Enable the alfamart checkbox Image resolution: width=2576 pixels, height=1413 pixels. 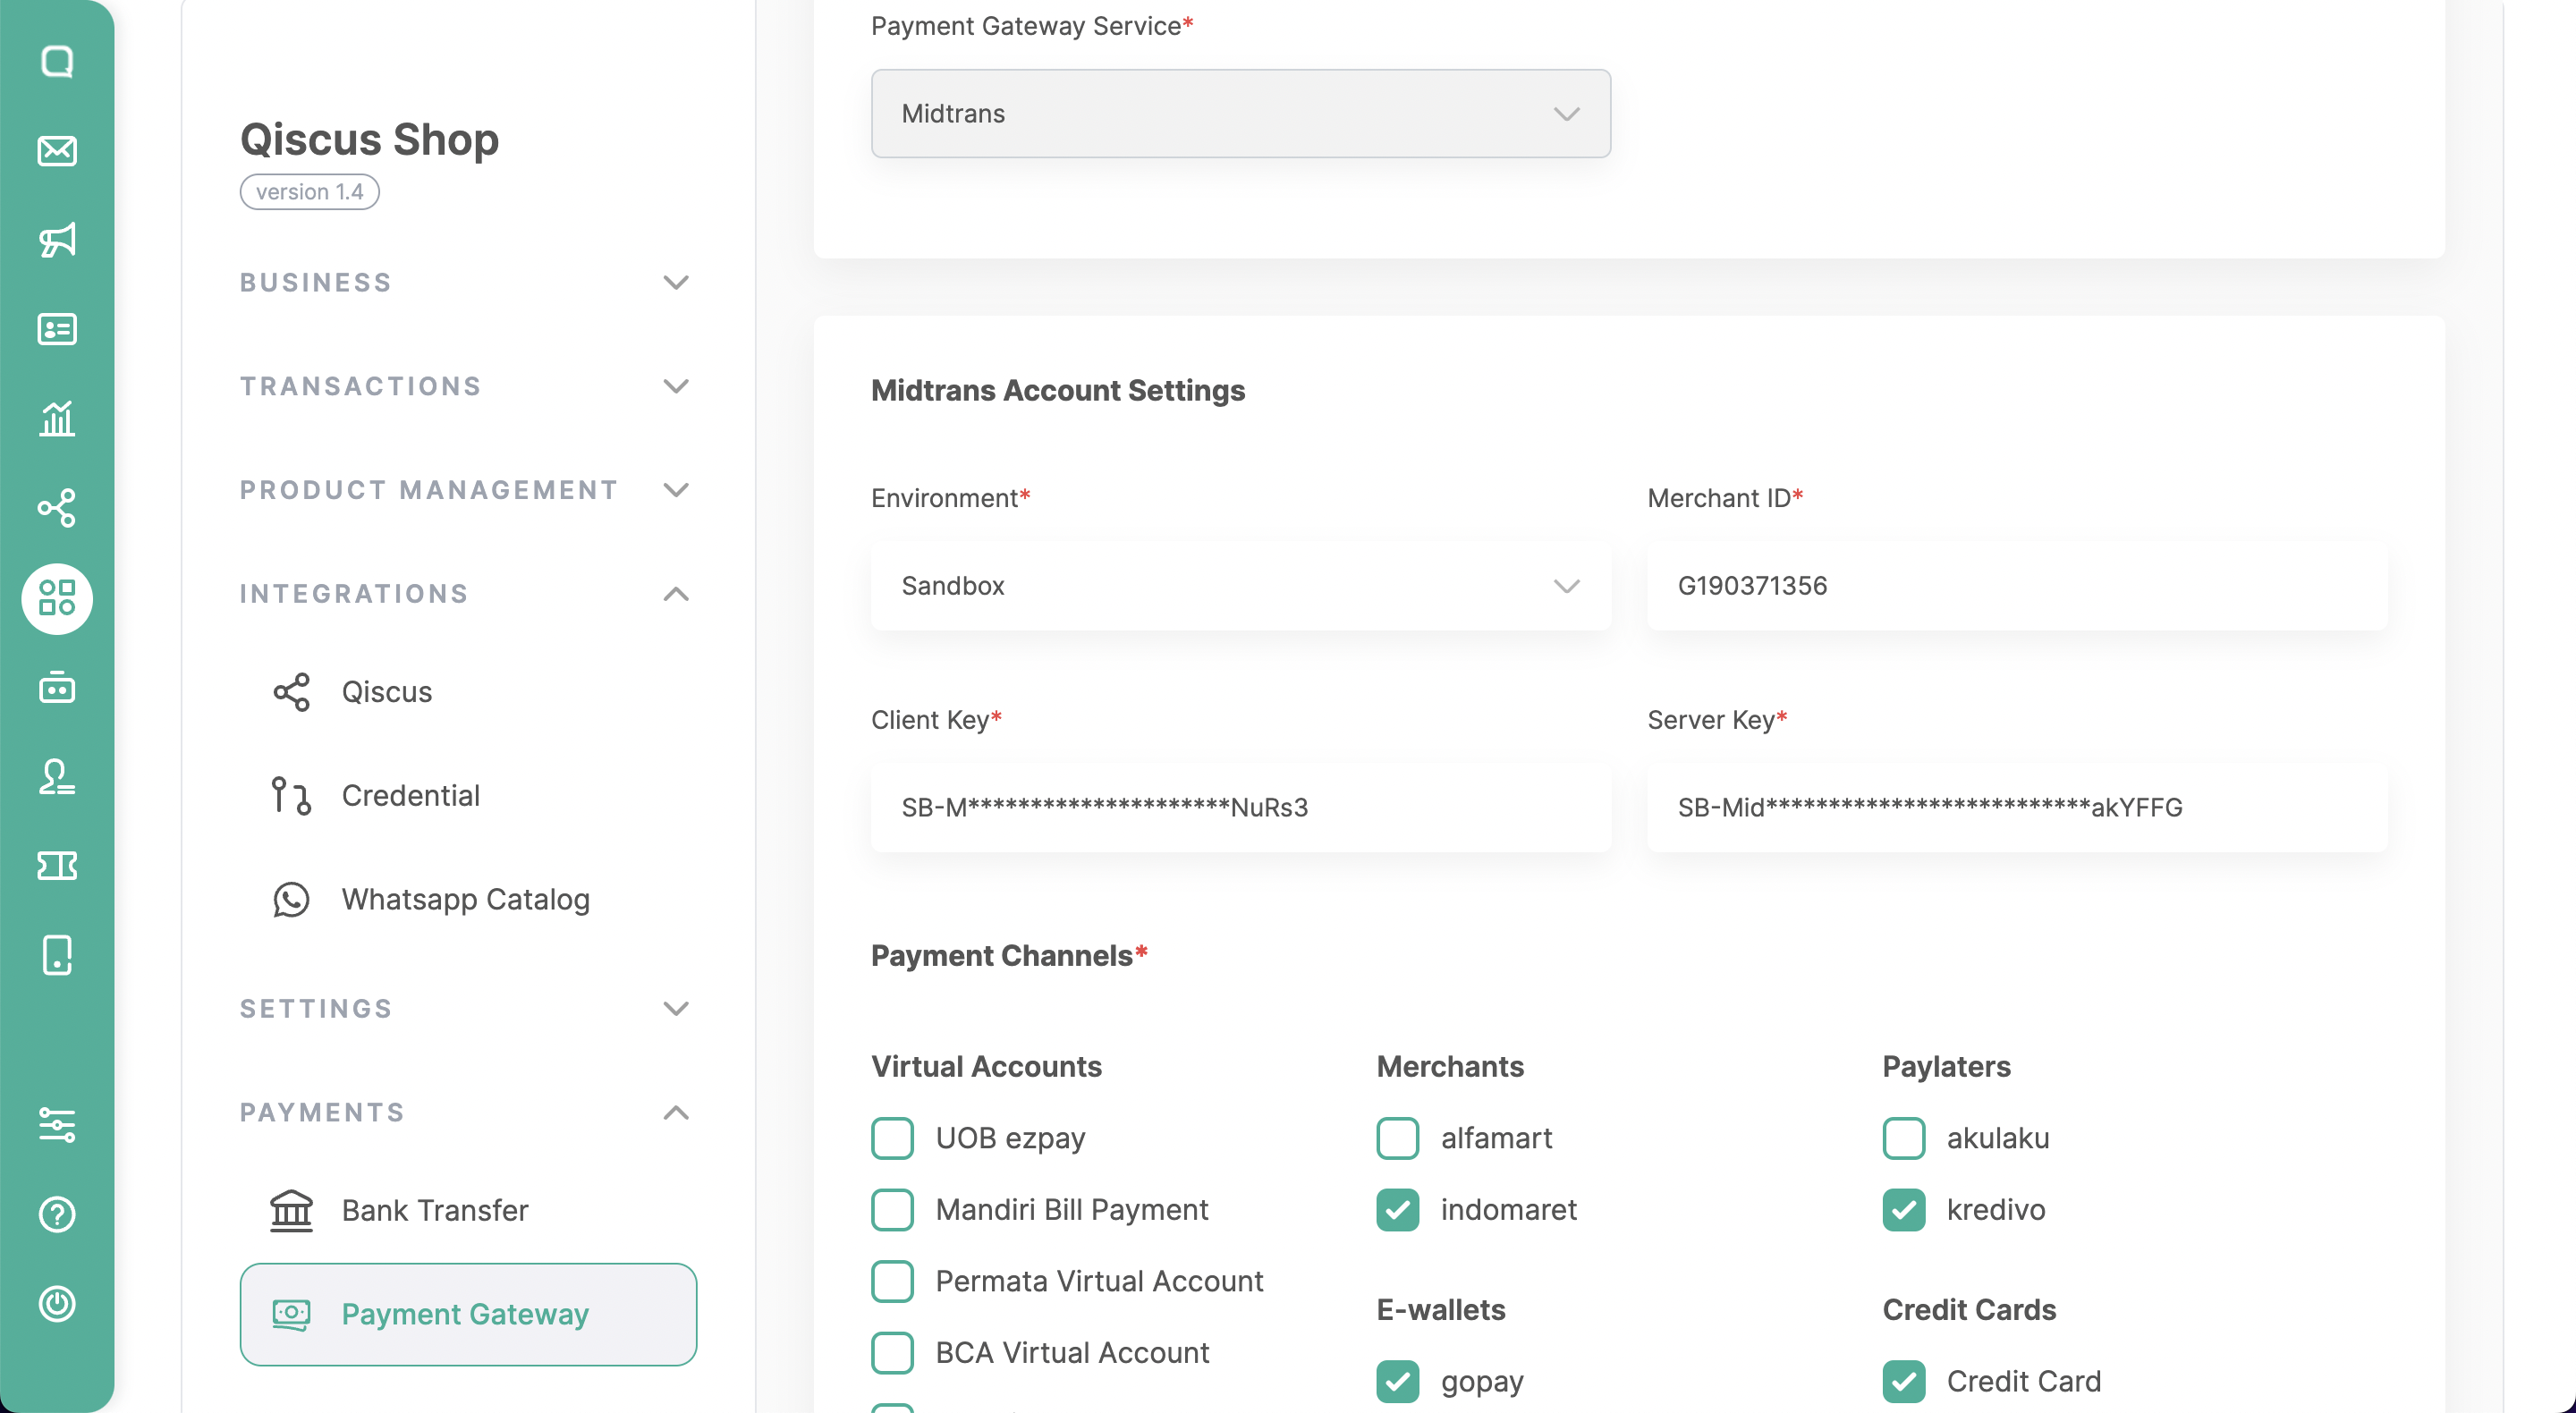point(1397,1138)
